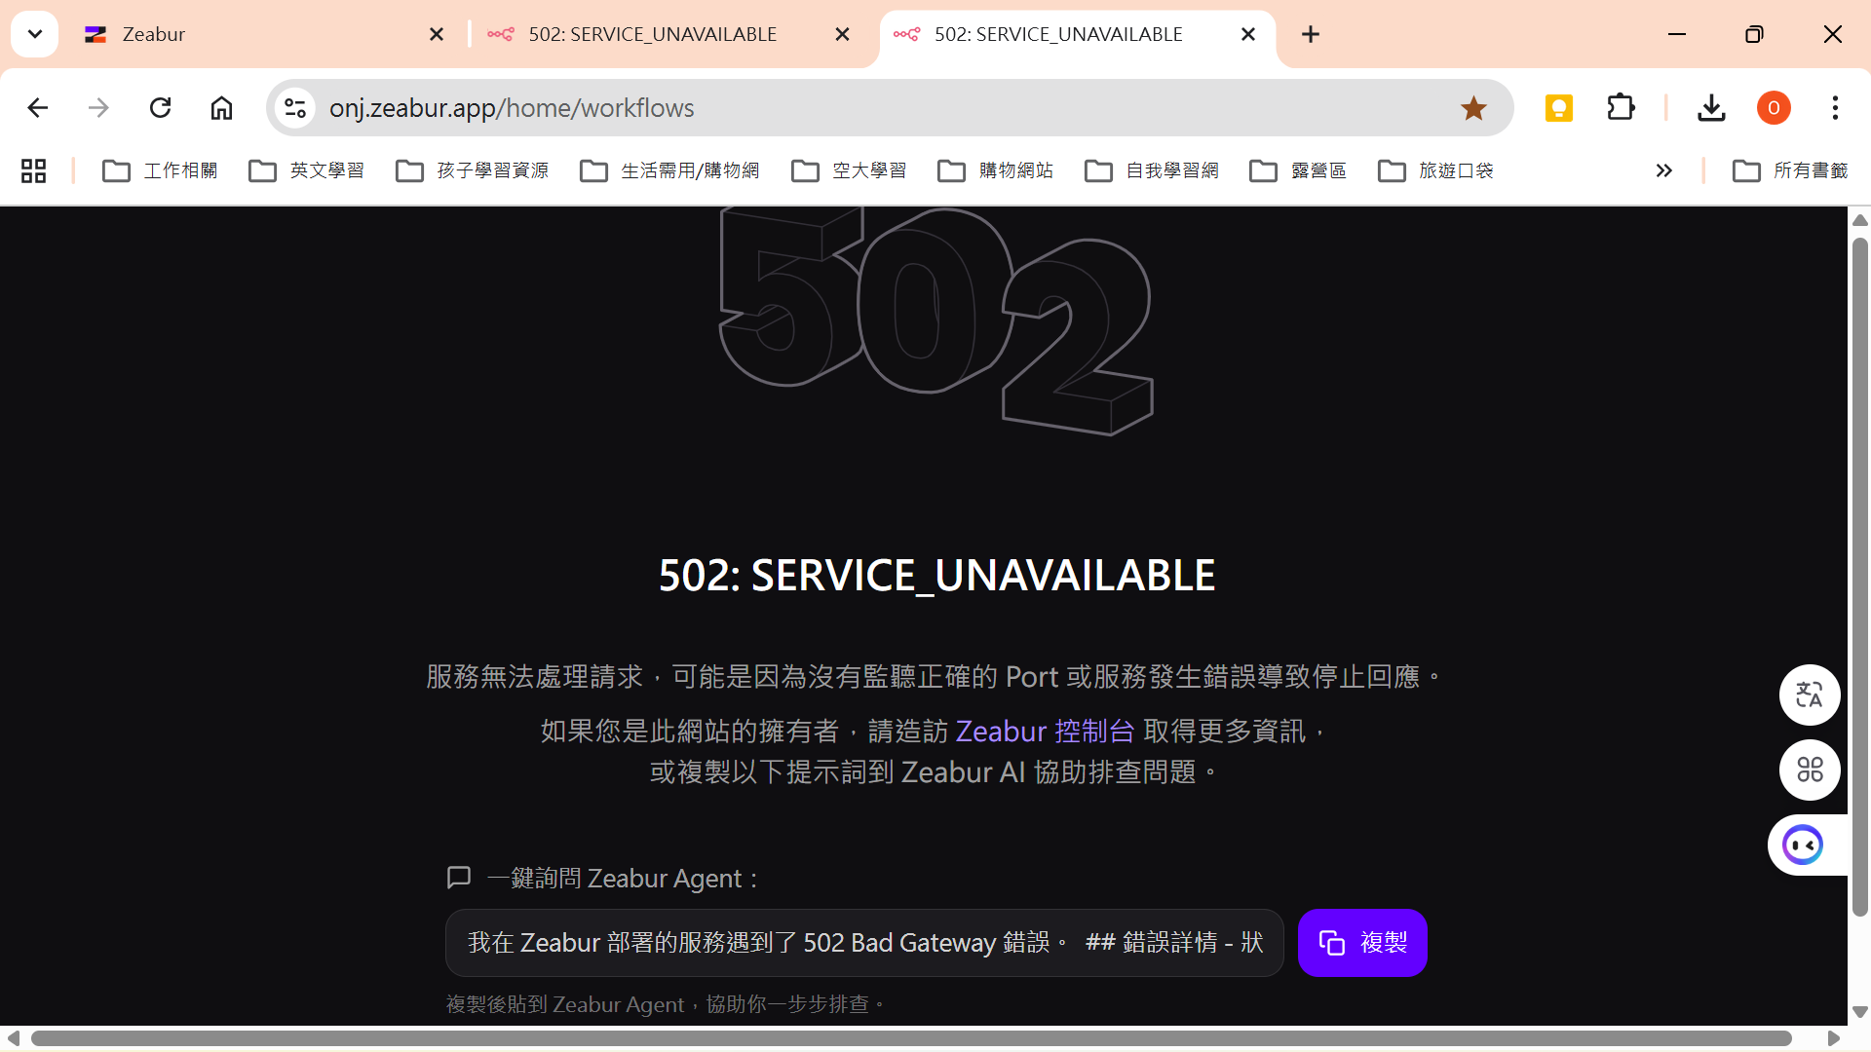1871x1052 pixels.
Task: Click the yellow password manager badge
Action: click(x=1557, y=107)
